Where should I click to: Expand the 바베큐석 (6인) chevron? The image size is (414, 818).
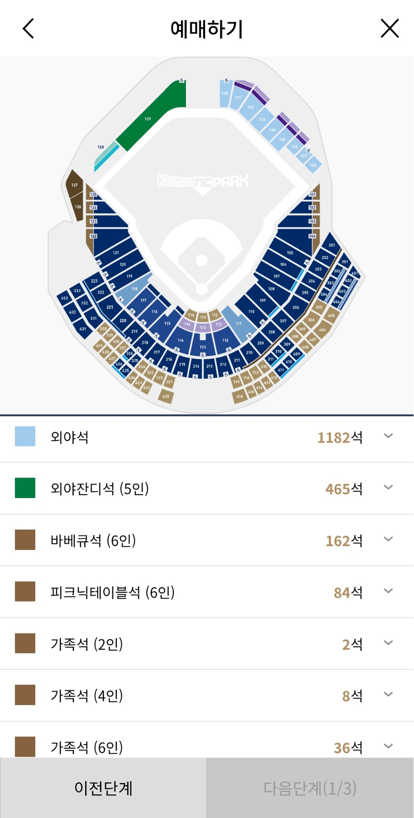[x=388, y=539]
